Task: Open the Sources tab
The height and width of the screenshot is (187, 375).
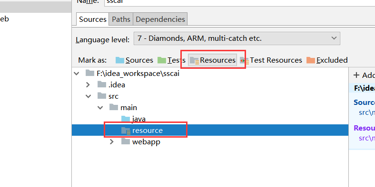Action: 93,19
